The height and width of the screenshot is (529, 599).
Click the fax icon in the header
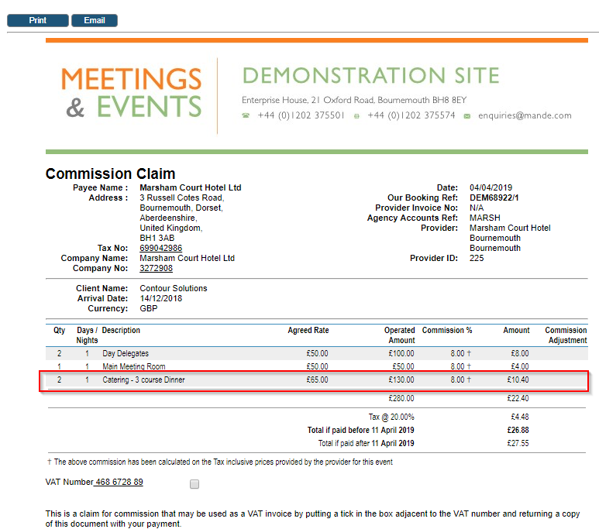click(x=356, y=116)
